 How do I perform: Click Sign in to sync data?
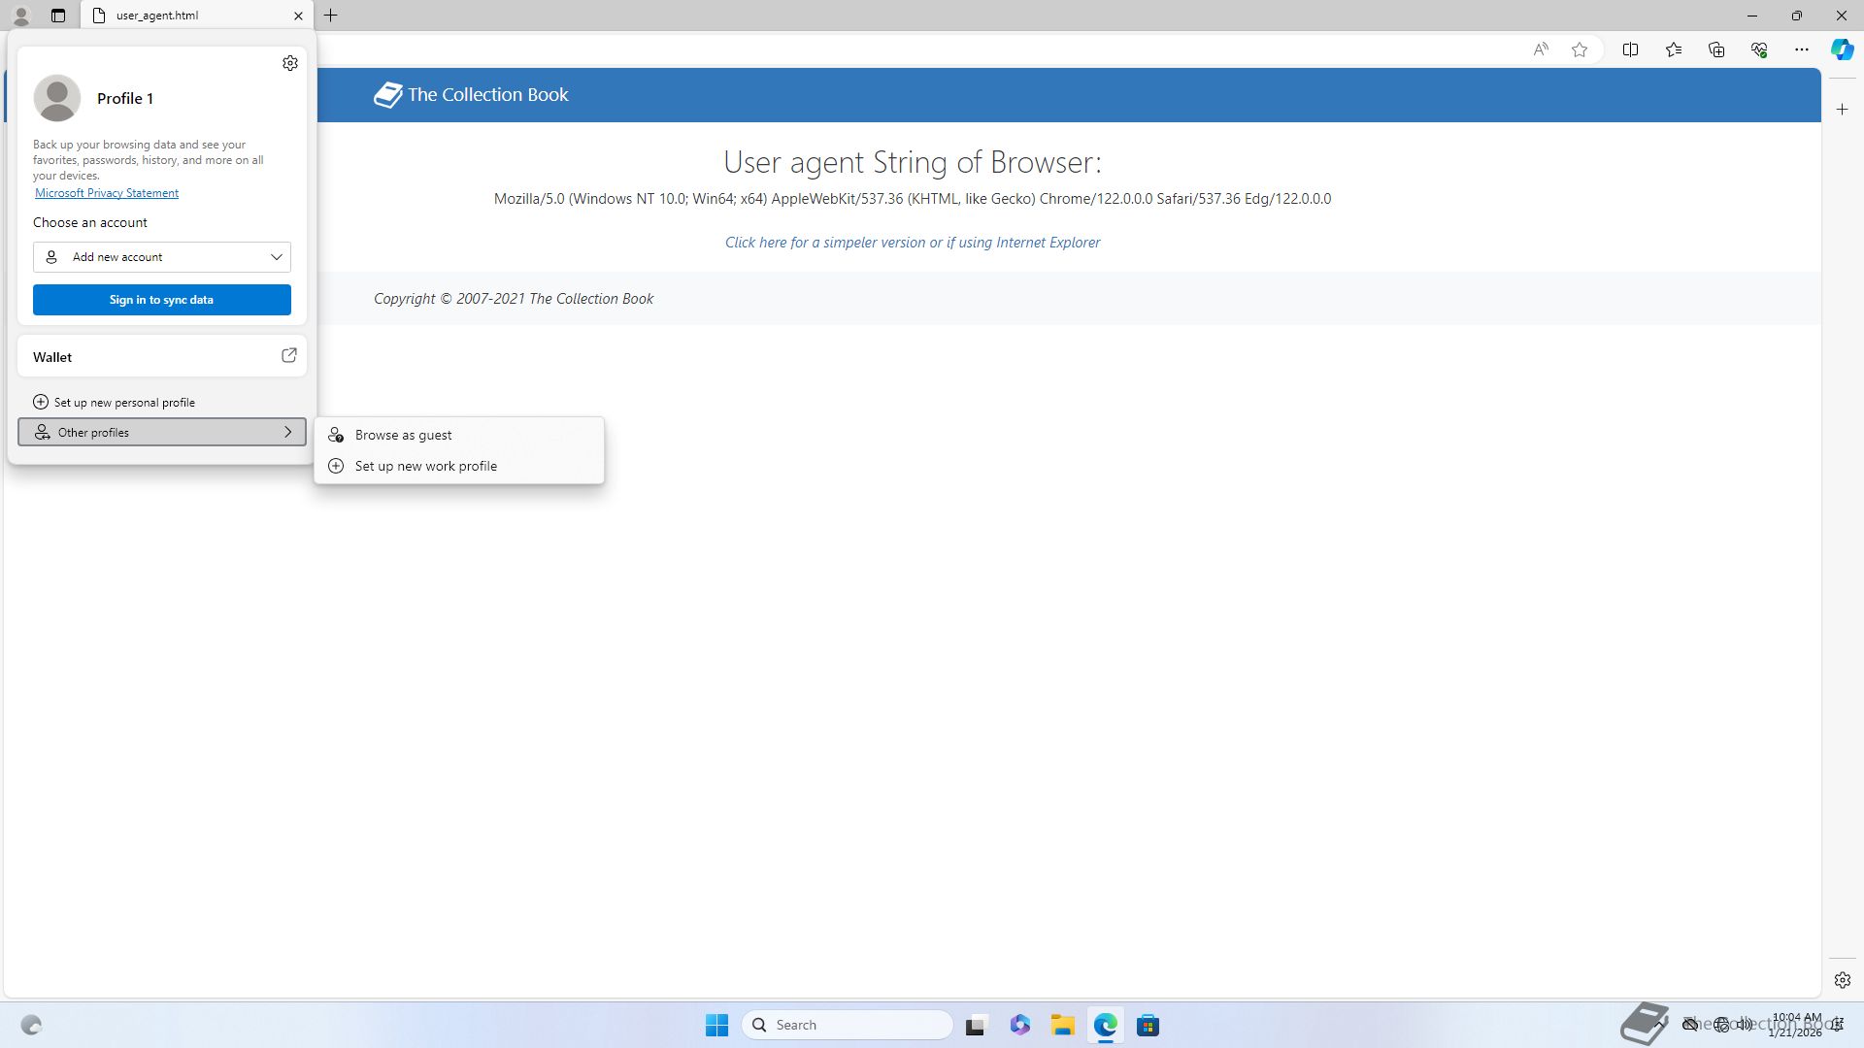[162, 300]
